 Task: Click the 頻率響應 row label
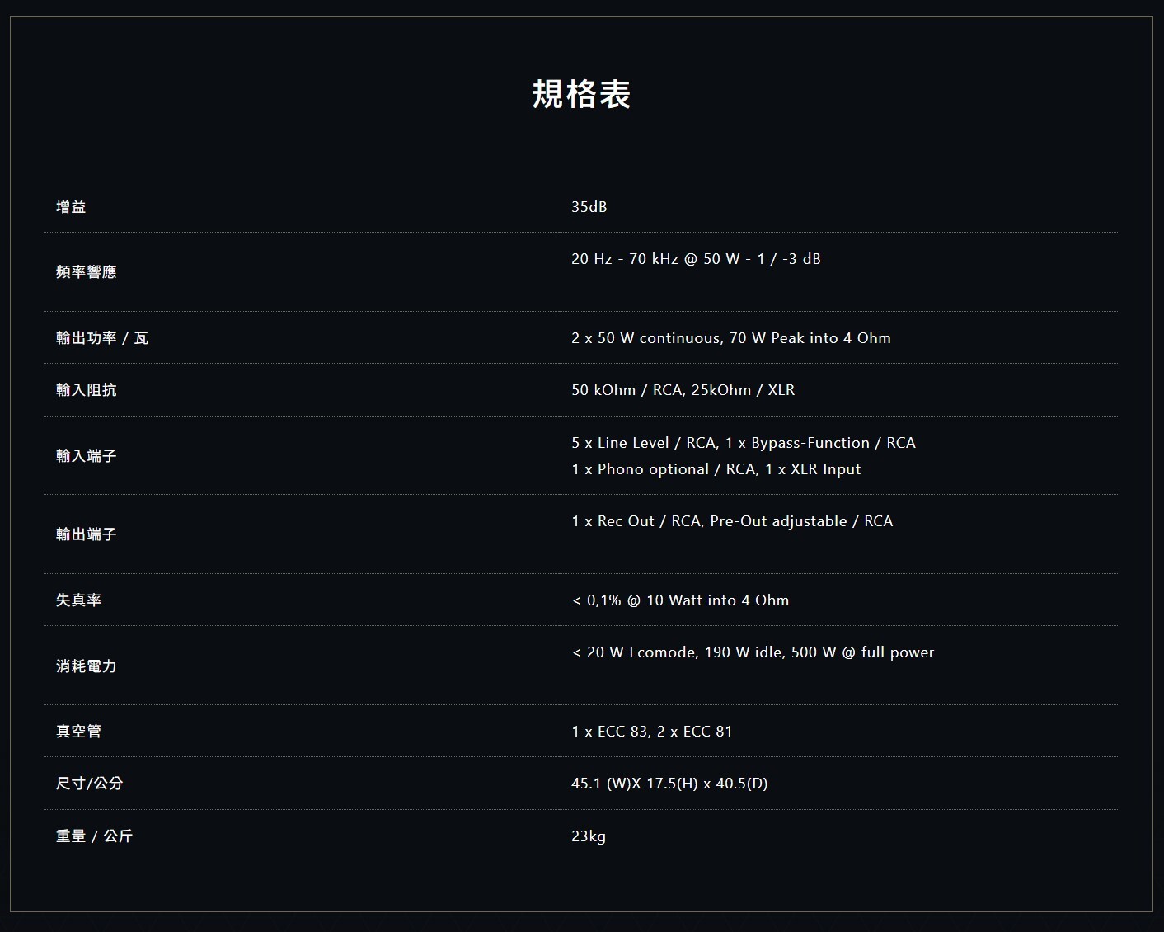(x=86, y=272)
